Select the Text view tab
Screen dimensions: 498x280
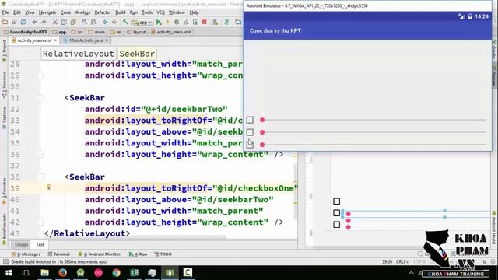tap(40, 244)
